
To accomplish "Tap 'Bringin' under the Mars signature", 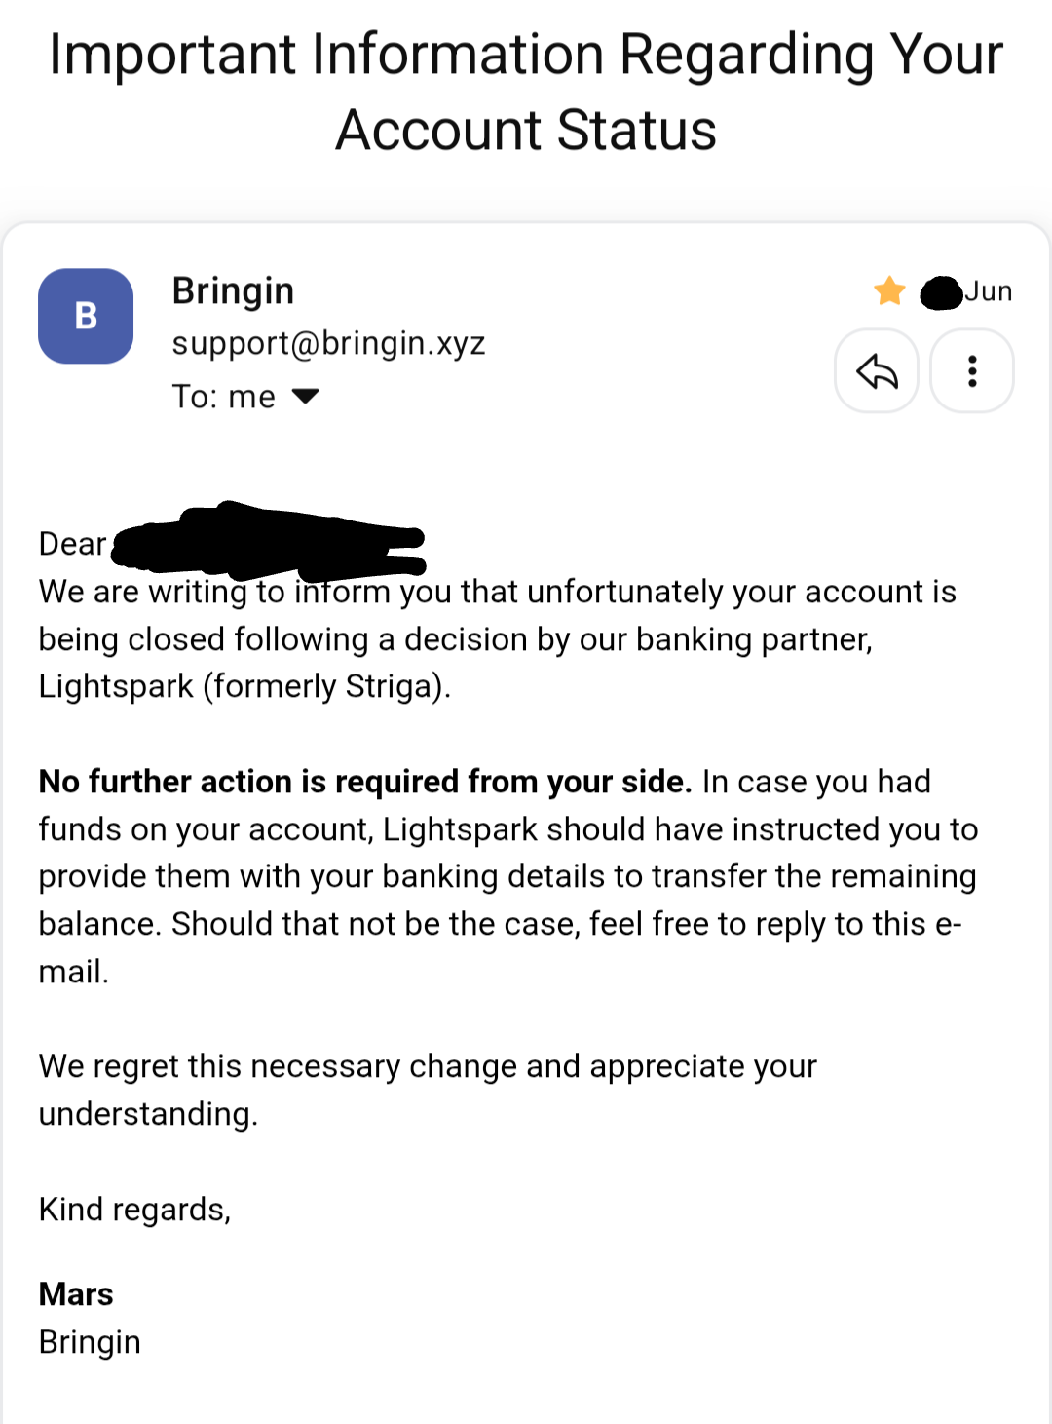I will click(90, 1342).
